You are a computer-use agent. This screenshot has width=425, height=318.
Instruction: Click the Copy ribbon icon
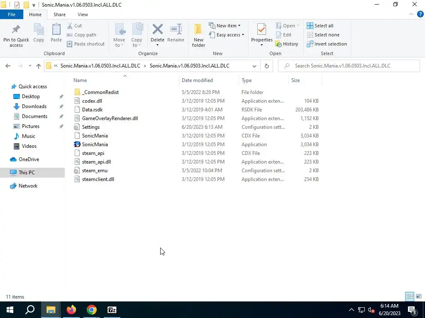coord(39,29)
